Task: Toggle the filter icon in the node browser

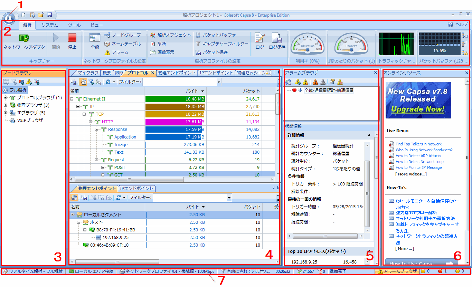Action: pyautogui.click(x=14, y=82)
